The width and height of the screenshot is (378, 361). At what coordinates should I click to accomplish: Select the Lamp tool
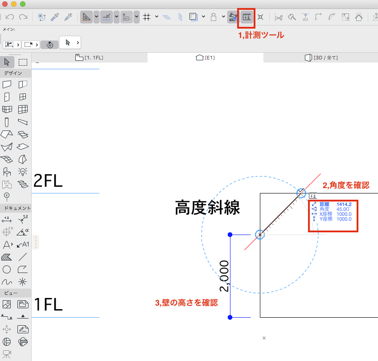pos(23,172)
